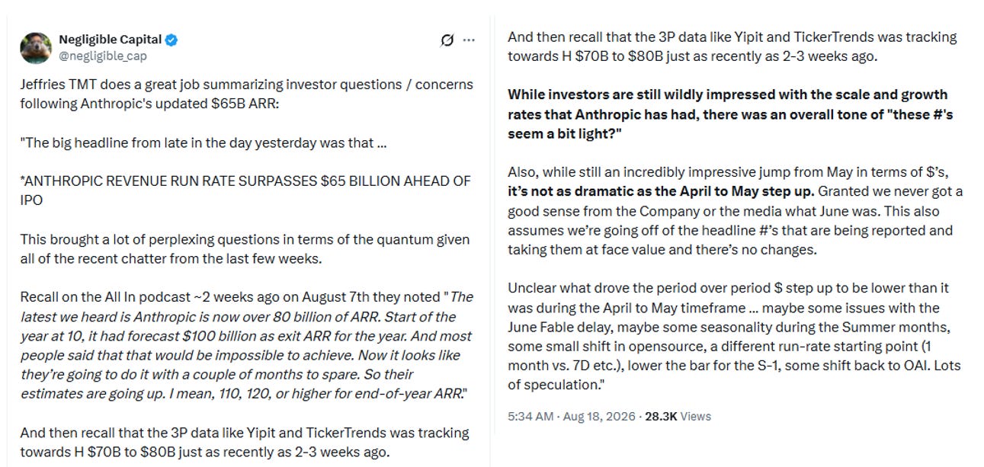Open the three-dot more options menu
Viewport: 984px width, 467px height.
tap(469, 40)
